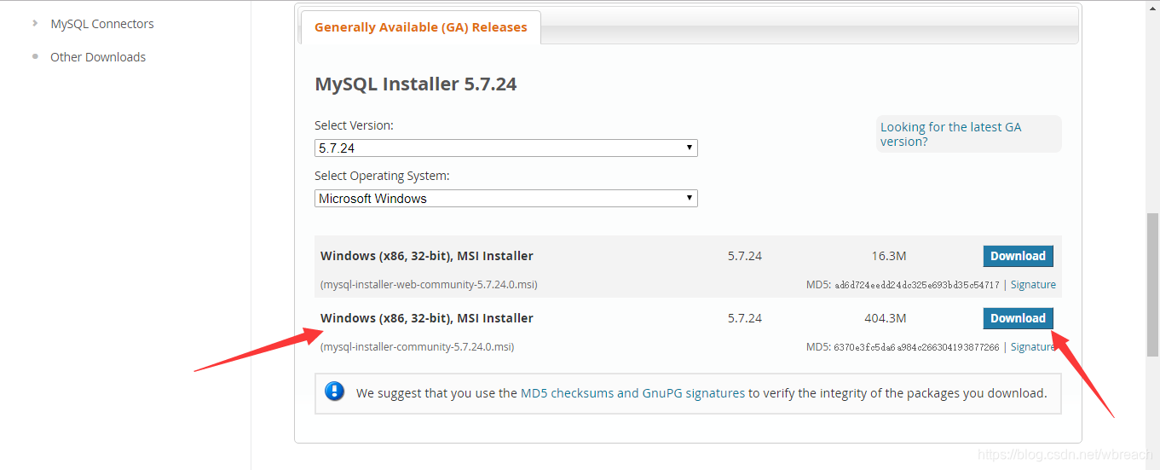This screenshot has width=1160, height=470.
Task: Open the Select Version dropdown showing 5.7.24
Action: click(506, 148)
